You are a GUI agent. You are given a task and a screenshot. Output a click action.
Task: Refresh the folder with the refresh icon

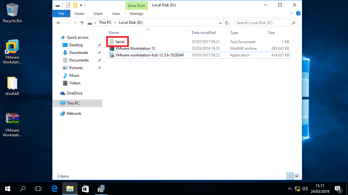pyautogui.click(x=226, y=23)
